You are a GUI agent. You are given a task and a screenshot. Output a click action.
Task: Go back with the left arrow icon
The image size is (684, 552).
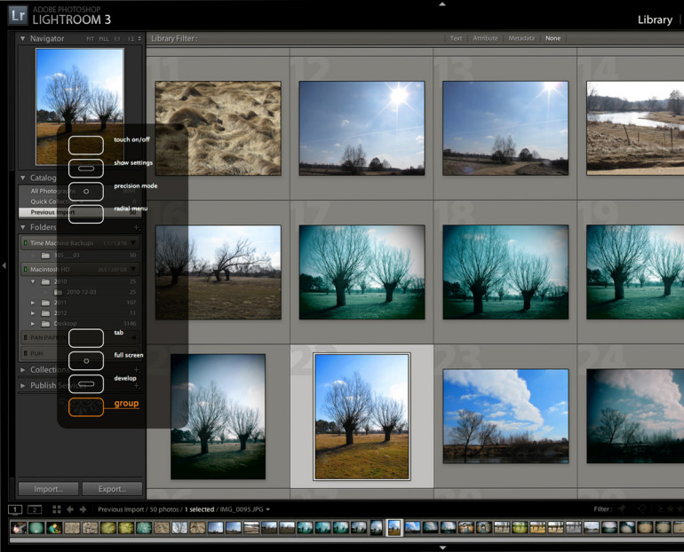click(70, 509)
